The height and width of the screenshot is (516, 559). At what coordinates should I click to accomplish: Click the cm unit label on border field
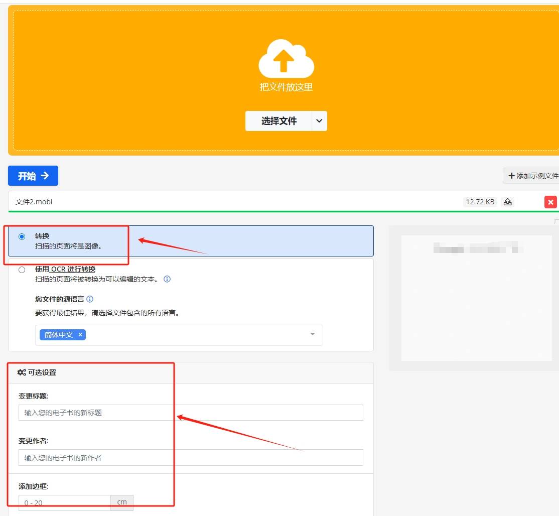coord(121,502)
